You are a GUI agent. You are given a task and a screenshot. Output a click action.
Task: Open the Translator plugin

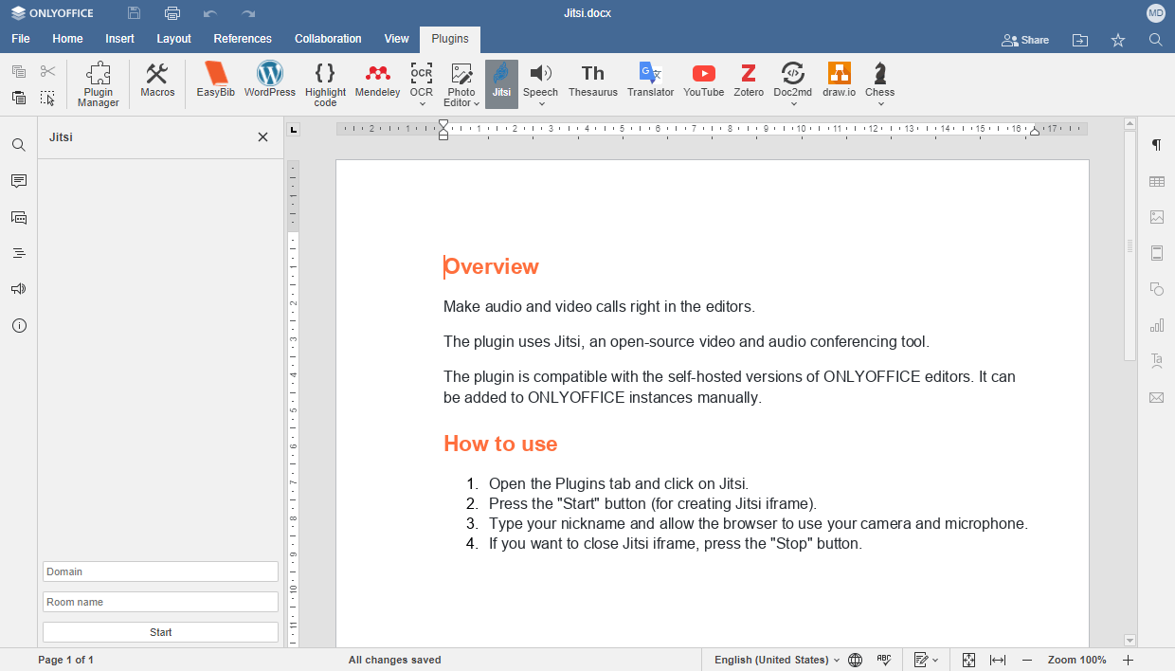[650, 81]
